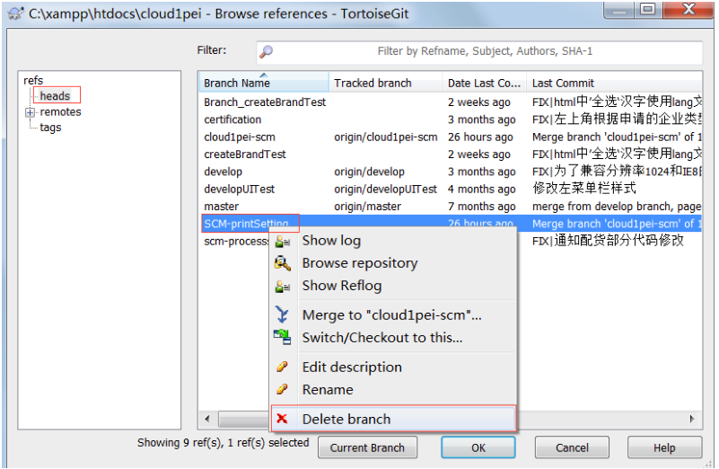
Task: Click the Show log icon in context menu
Action: pos(283,241)
